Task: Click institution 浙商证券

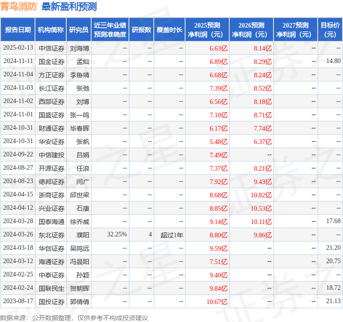Action: (x=52, y=195)
